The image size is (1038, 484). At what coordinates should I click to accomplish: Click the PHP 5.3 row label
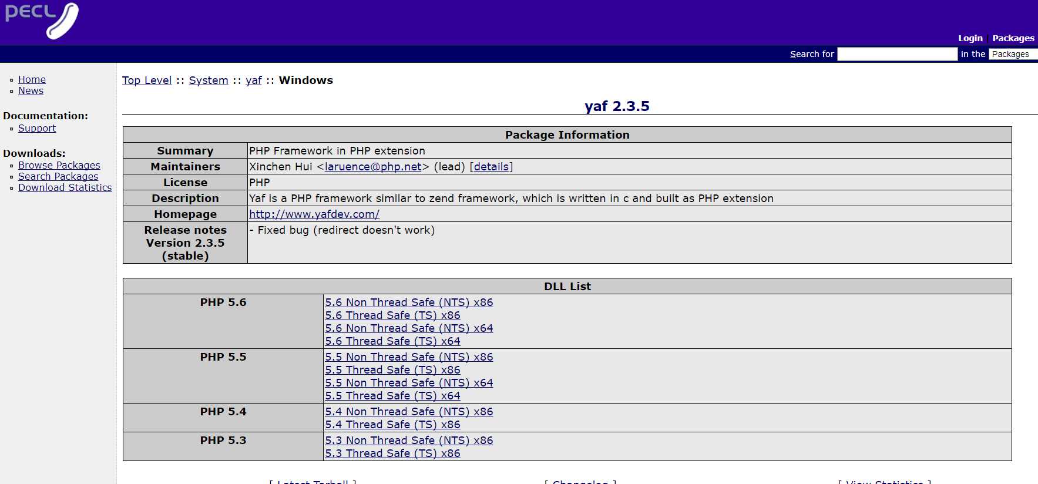click(223, 441)
